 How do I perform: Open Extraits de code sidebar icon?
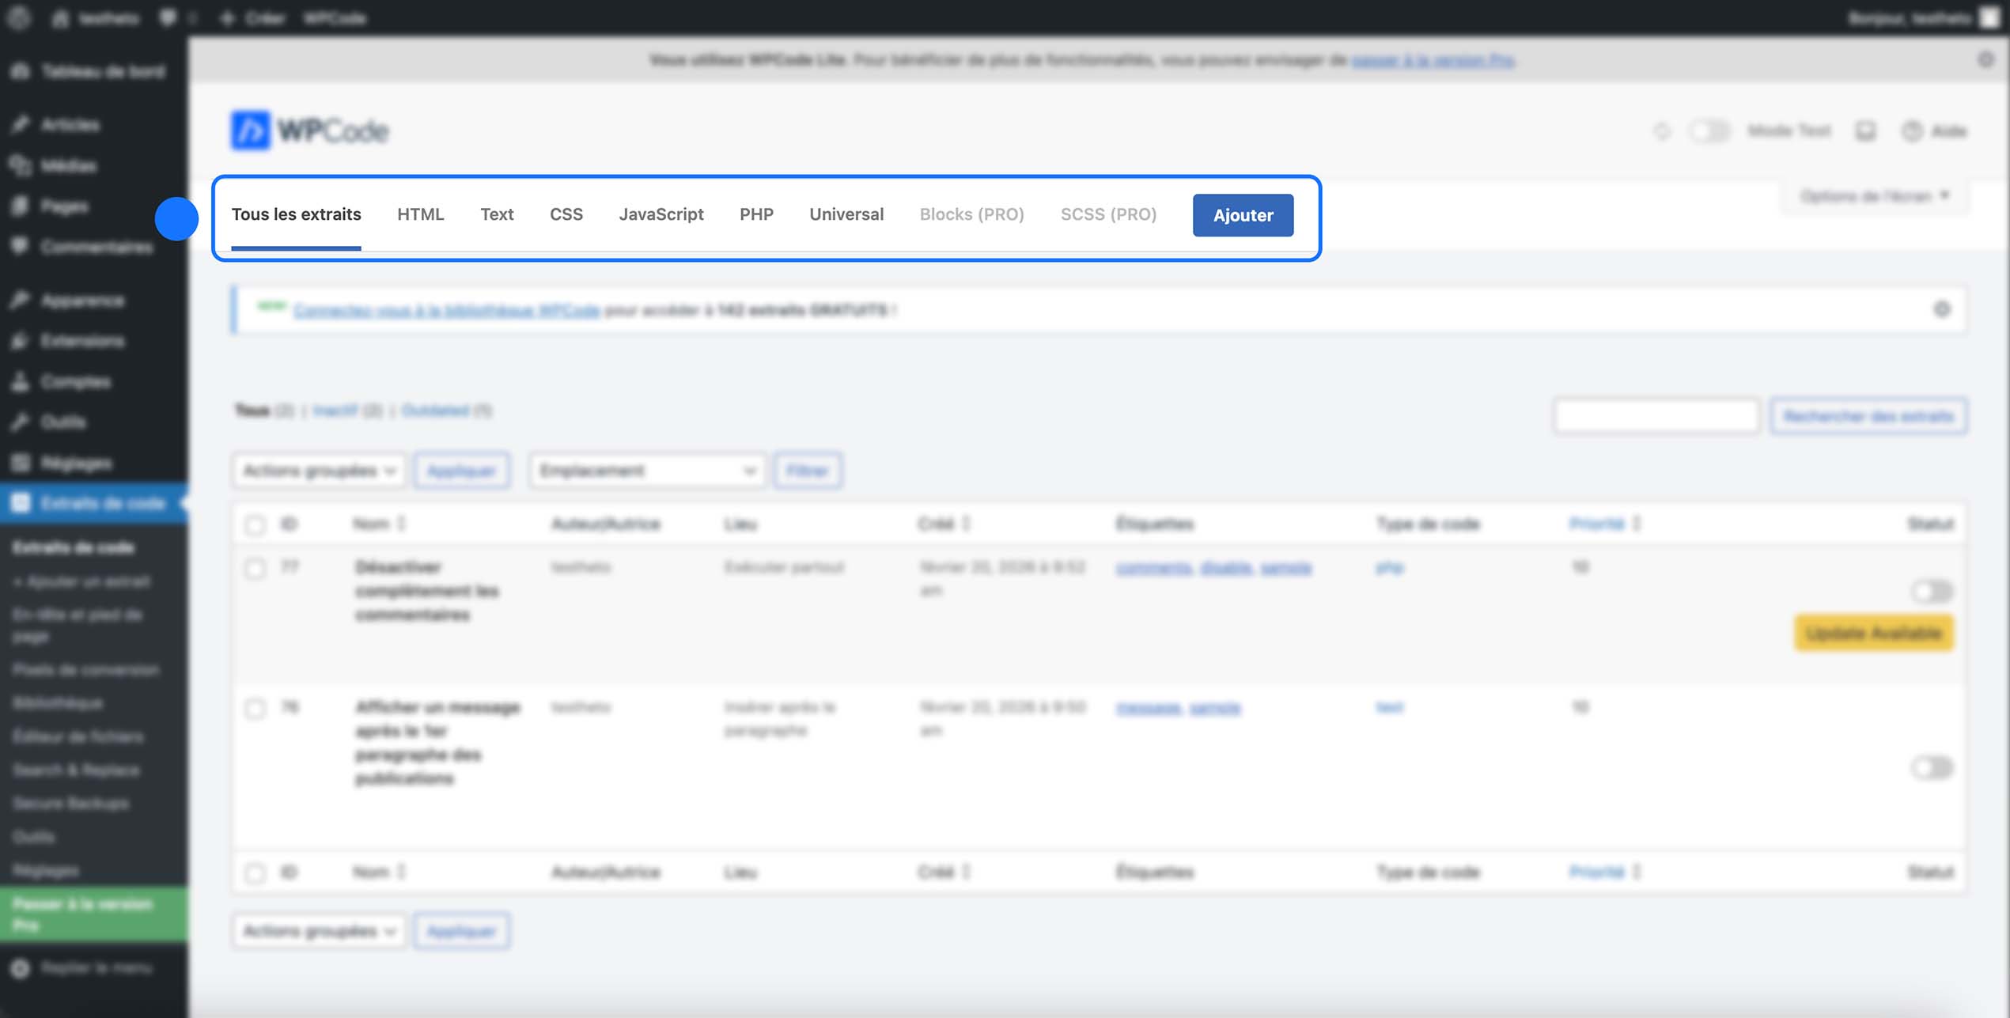point(21,503)
